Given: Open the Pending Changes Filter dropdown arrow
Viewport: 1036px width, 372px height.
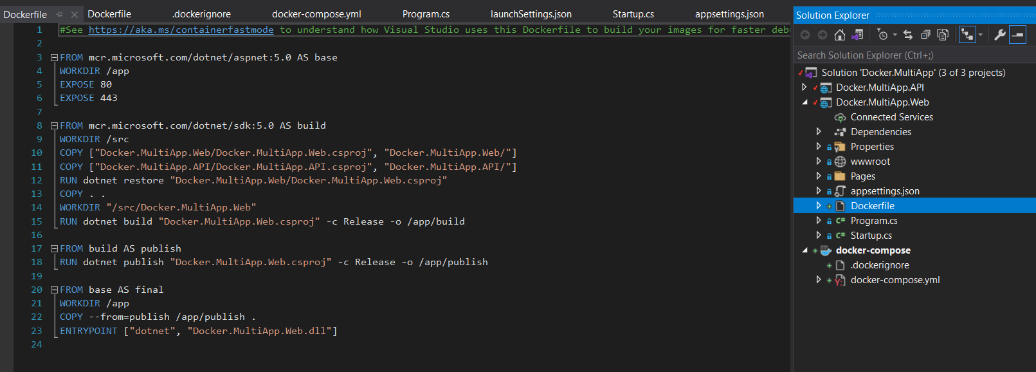Looking at the screenshot, I should coord(895,35).
